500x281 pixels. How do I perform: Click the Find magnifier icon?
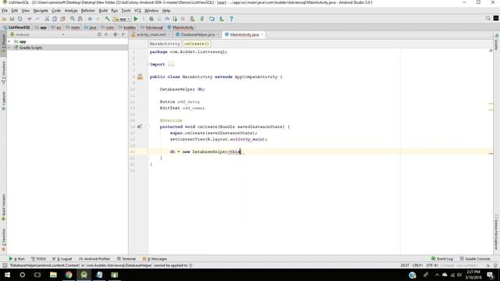click(x=73, y=19)
